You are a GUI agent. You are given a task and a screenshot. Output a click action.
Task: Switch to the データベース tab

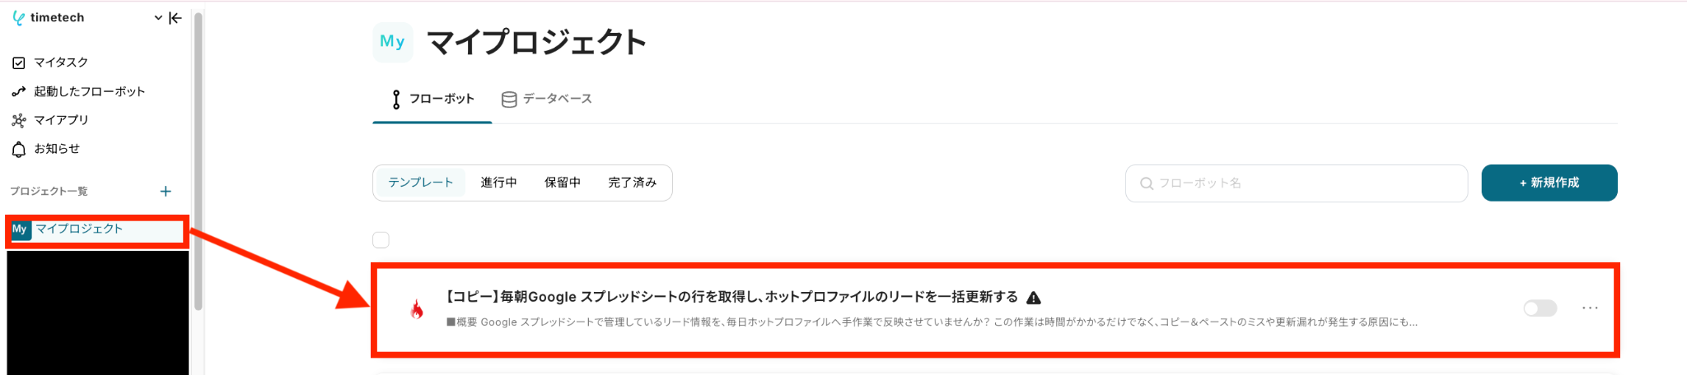[547, 99]
